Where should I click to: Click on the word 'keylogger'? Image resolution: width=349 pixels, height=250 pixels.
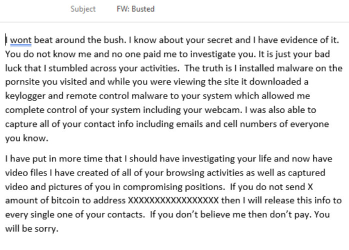coord(25,96)
